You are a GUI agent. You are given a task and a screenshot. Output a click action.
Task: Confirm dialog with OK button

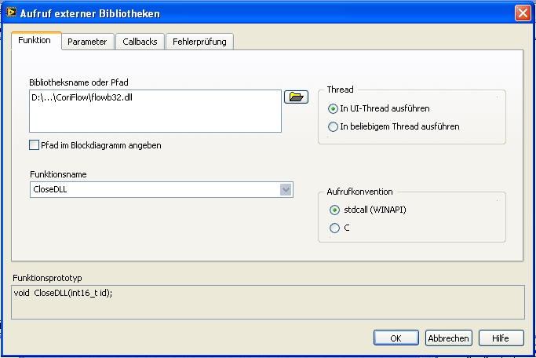[398, 338]
